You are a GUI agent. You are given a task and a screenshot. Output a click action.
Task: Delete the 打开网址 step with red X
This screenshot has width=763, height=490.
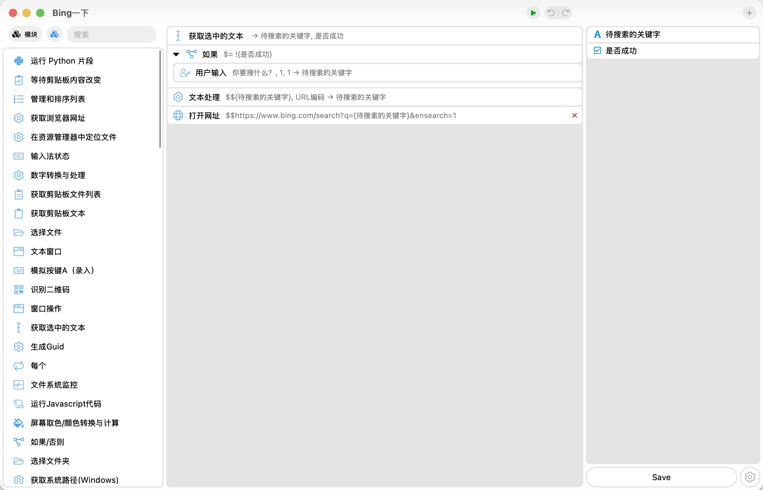[x=574, y=115]
